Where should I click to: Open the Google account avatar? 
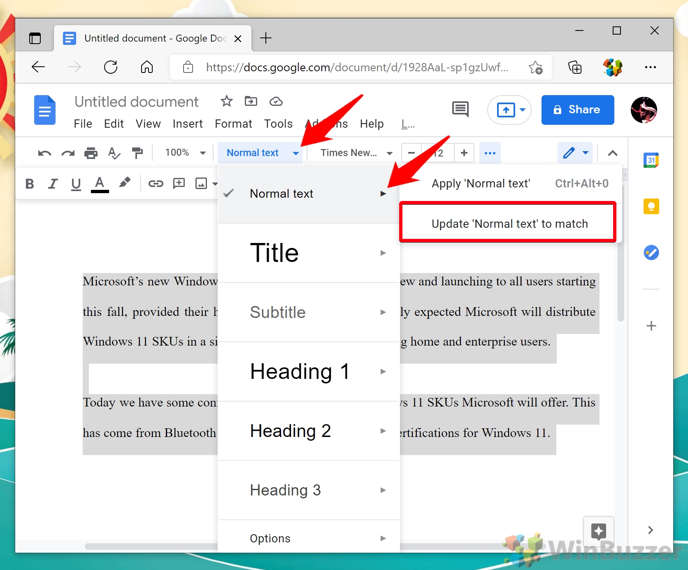click(644, 110)
